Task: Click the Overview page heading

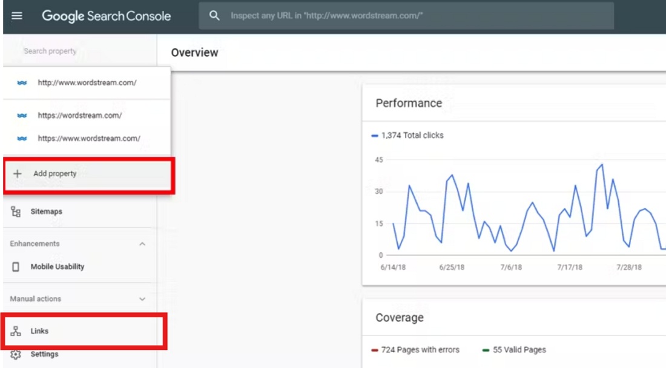Action: click(x=194, y=53)
